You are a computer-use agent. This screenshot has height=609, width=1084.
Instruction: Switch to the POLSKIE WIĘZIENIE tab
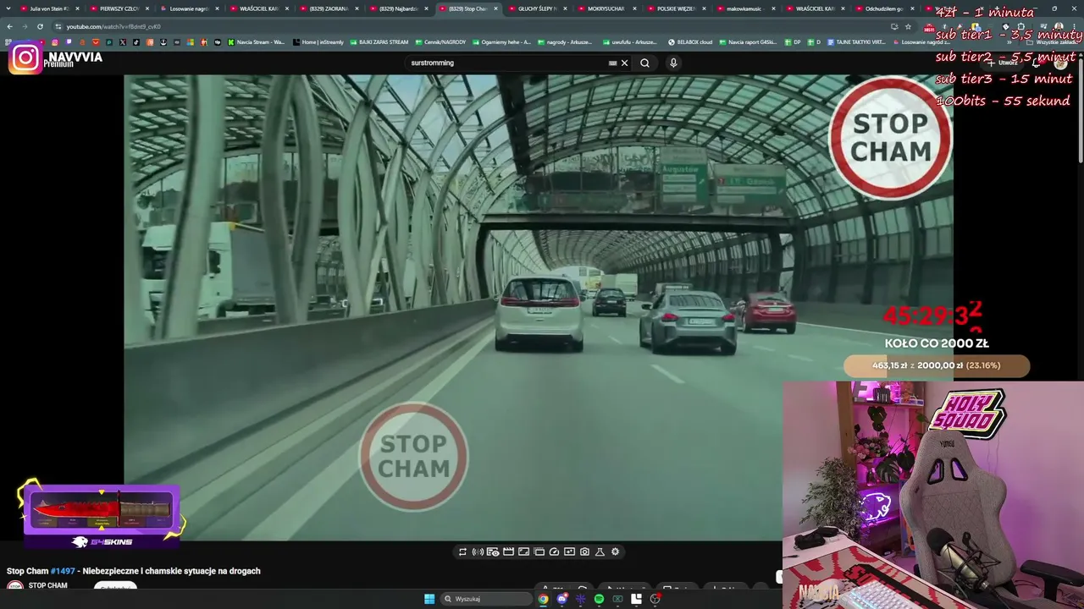point(676,8)
